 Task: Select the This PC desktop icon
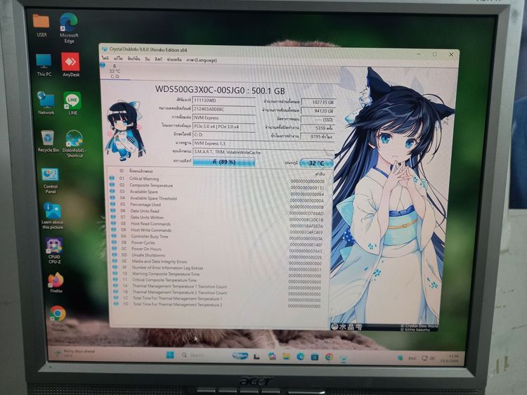click(x=44, y=65)
